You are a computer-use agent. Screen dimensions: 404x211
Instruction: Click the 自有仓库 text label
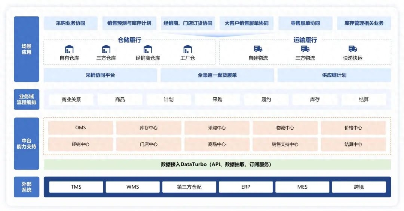click(69, 58)
